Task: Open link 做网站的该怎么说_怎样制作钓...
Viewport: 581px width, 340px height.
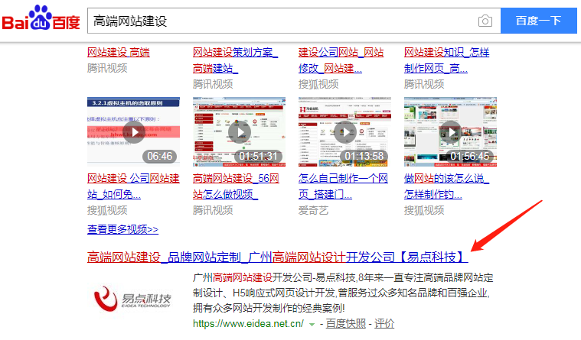Action: tap(446, 186)
